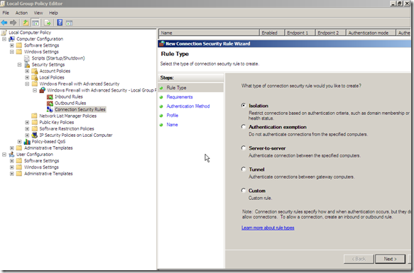Expand IP Security Policies on Local Computer
This screenshot has height=273, width=414.
pyautogui.click(x=27, y=135)
